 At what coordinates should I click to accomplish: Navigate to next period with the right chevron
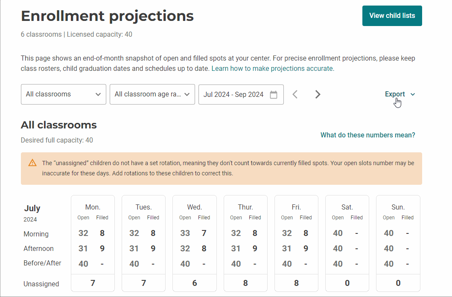pyautogui.click(x=318, y=94)
